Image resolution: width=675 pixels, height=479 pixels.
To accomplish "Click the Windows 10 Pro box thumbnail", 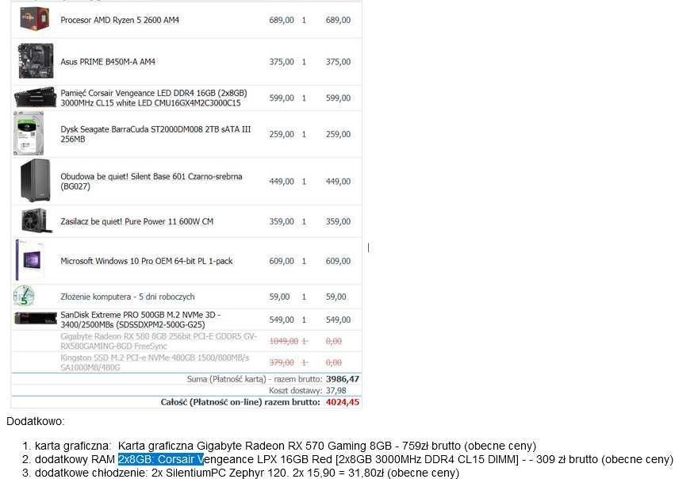I will tap(29, 260).
